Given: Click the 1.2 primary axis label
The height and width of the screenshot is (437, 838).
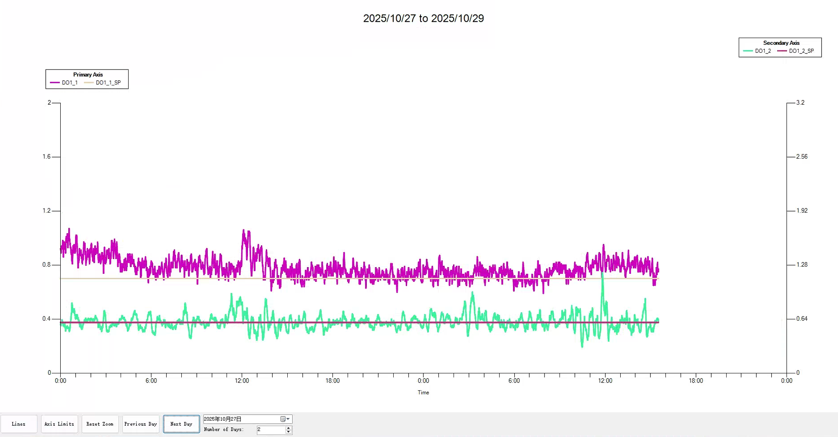Looking at the screenshot, I should [x=46, y=211].
